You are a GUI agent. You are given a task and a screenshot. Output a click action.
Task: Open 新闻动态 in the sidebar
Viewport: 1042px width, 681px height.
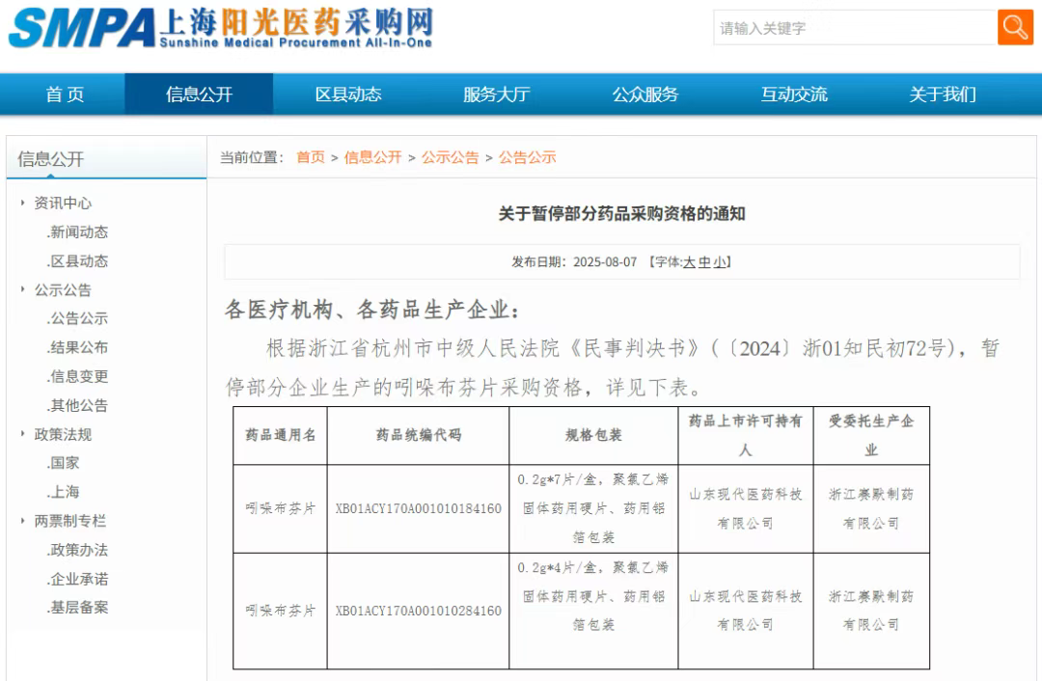coord(78,232)
